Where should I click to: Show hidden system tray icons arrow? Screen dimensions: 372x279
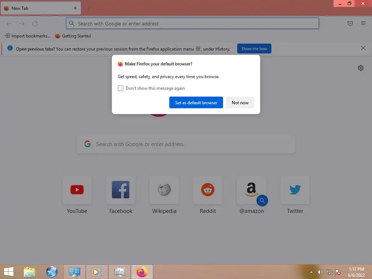[311, 272]
